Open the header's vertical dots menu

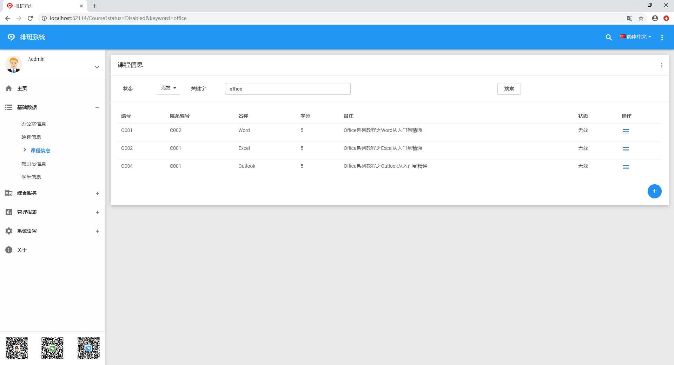click(x=662, y=37)
